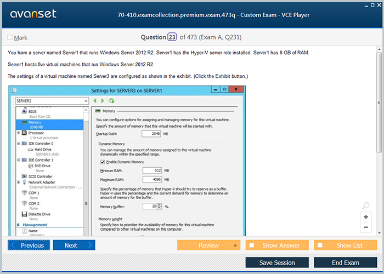Select BIOS in hardware tree
The image size is (384, 274).
tap(32, 112)
